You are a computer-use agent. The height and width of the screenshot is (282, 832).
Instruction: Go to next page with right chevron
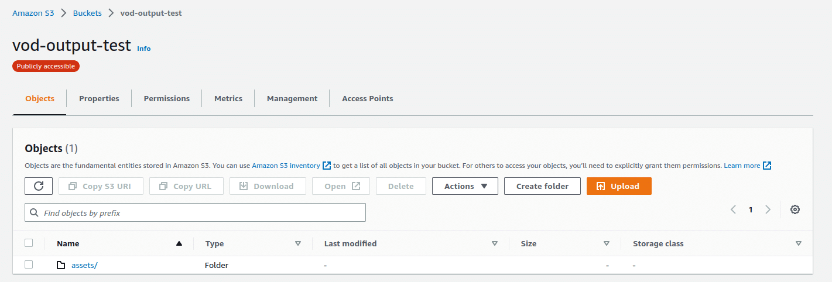pos(768,209)
